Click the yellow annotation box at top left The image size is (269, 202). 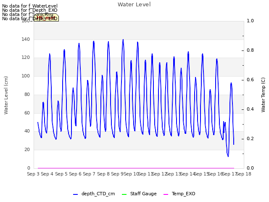click(46, 17)
